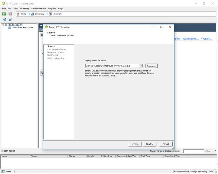Open the file path dropdown arrow
This screenshot has height=174, width=218.
(x=141, y=66)
